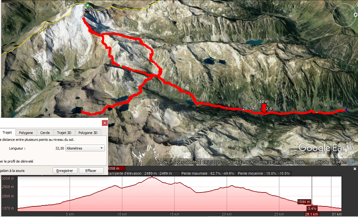Click the Effacer button
Image resolution: width=358 pixels, height=217 pixels.
(91, 171)
